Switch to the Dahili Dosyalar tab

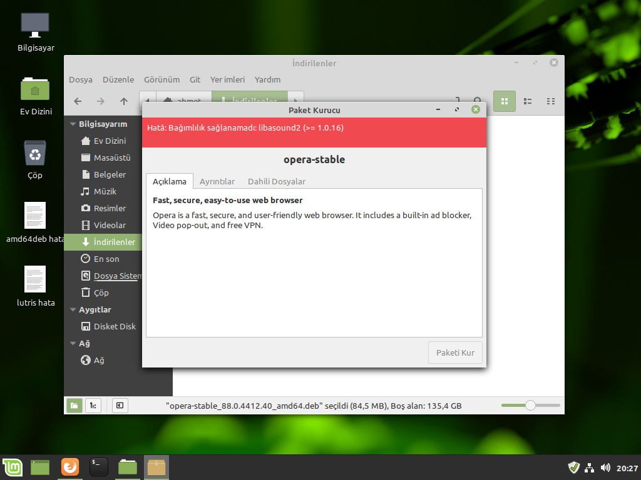click(276, 182)
